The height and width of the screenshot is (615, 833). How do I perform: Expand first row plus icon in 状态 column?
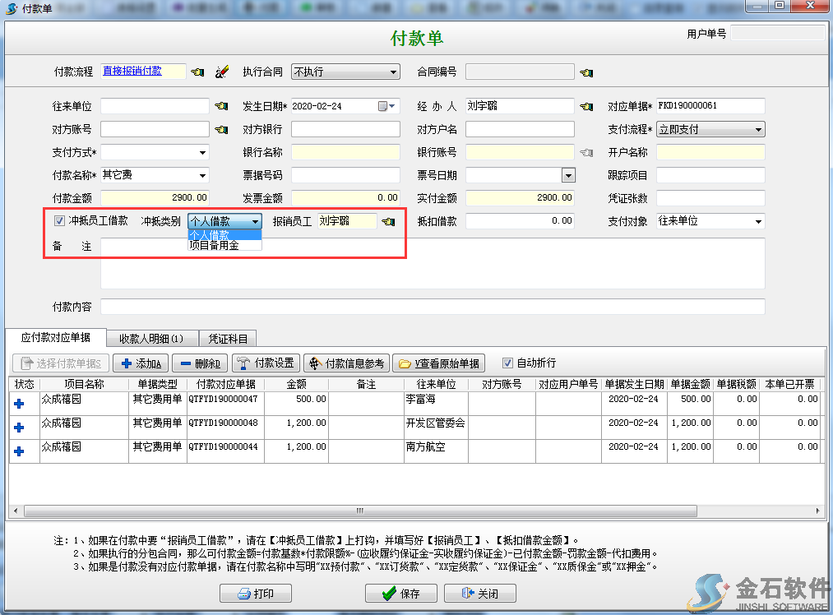[19, 403]
